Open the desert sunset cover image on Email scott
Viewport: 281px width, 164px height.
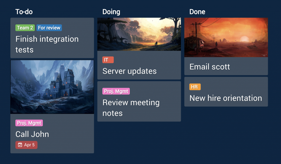click(226, 38)
